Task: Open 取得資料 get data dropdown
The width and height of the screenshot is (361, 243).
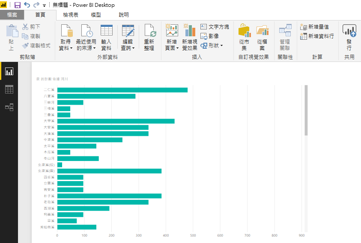Action: coord(66,37)
